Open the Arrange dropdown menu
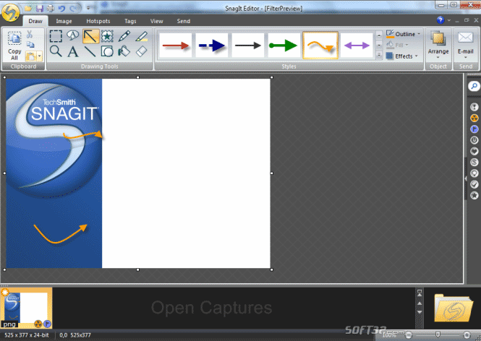The width and height of the screenshot is (481, 341). point(438,45)
